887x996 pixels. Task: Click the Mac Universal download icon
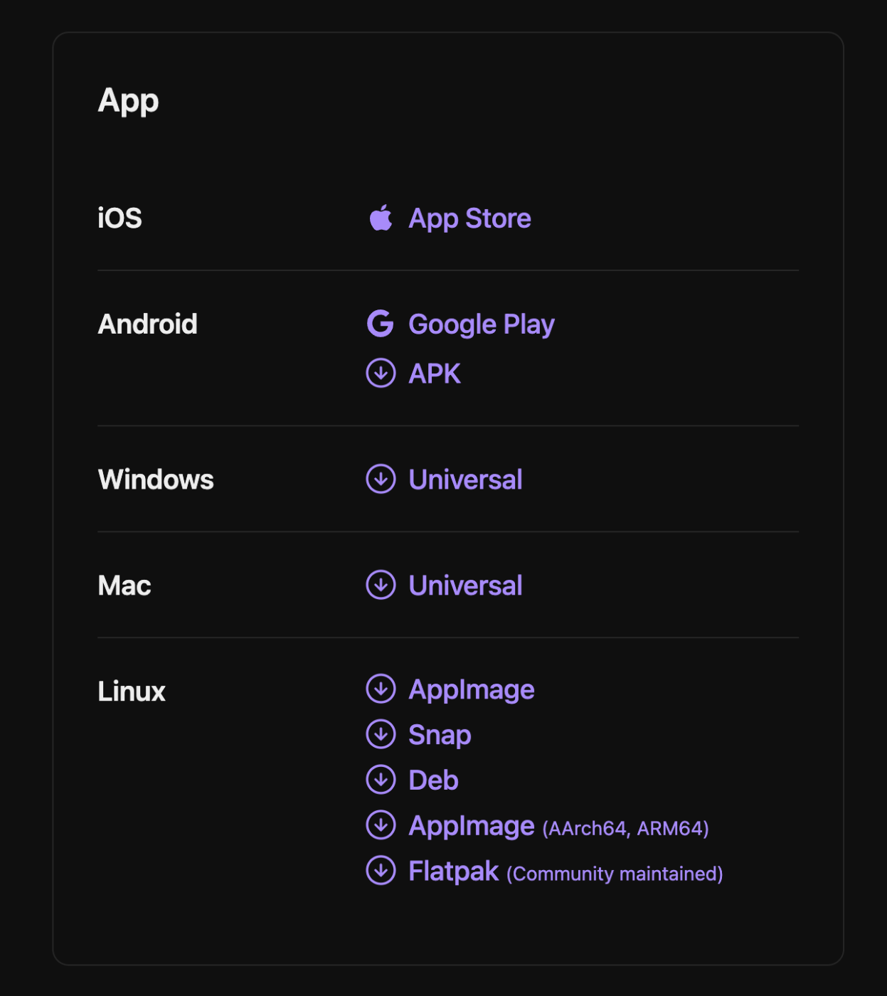(381, 585)
